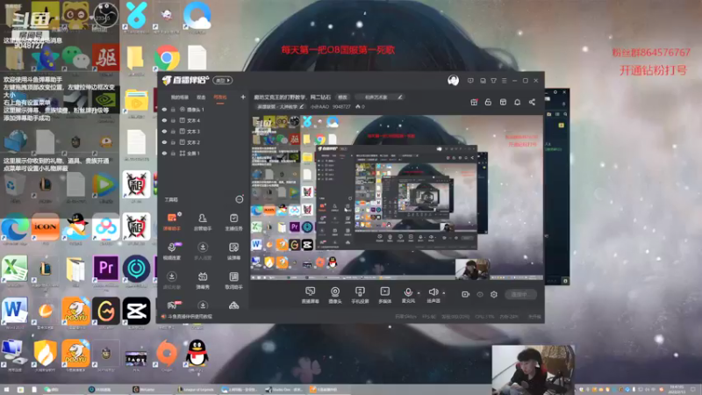Click room number 9048727 in the header
The width and height of the screenshot is (702, 395).
tap(341, 106)
